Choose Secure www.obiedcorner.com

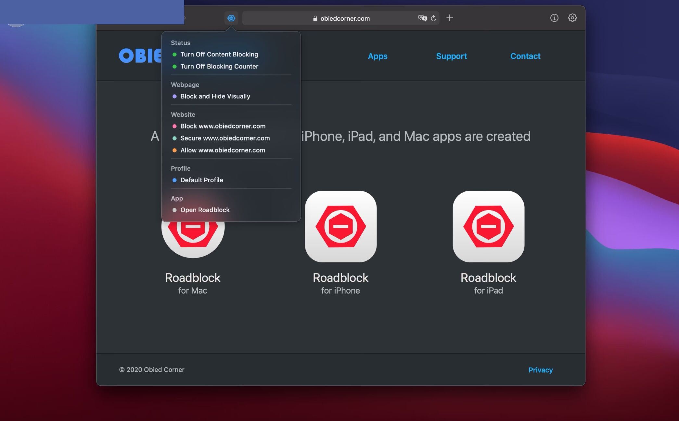coord(225,138)
